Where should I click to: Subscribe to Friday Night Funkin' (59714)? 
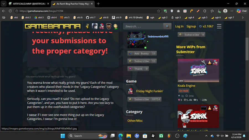pos(144,99)
